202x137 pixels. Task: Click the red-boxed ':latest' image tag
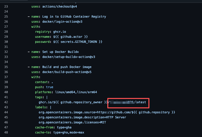(x=141, y=102)
